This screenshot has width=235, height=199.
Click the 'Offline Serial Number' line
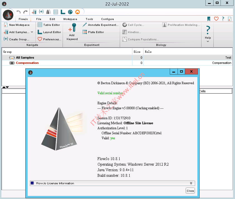(131, 133)
